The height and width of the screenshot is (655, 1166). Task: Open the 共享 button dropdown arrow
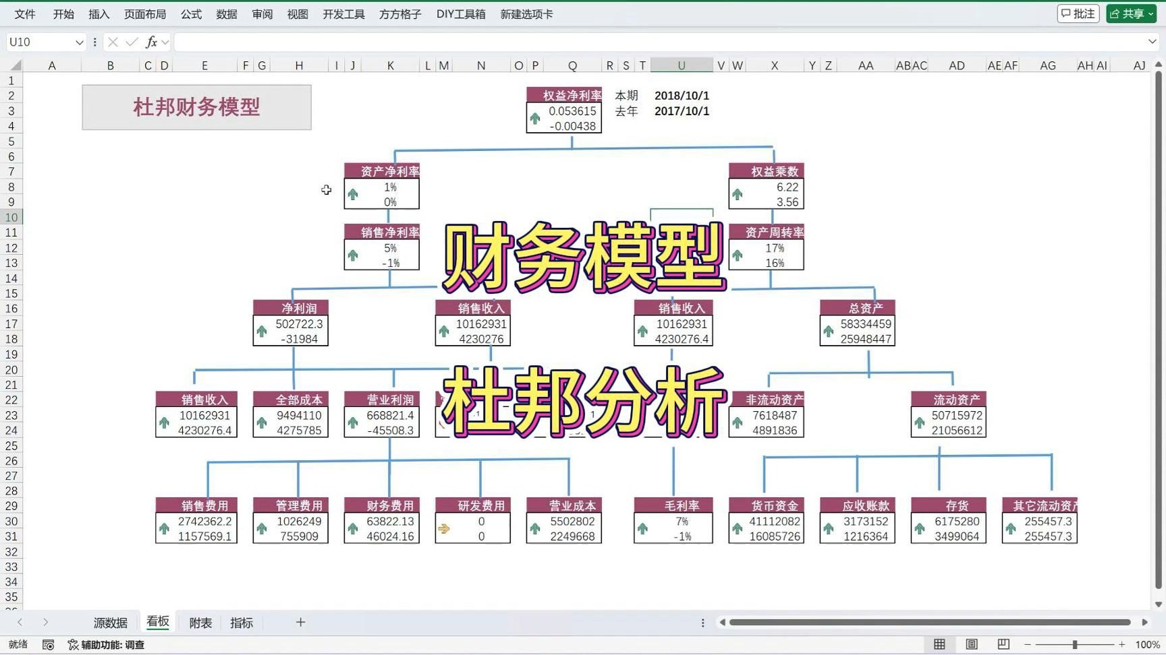(x=1152, y=13)
